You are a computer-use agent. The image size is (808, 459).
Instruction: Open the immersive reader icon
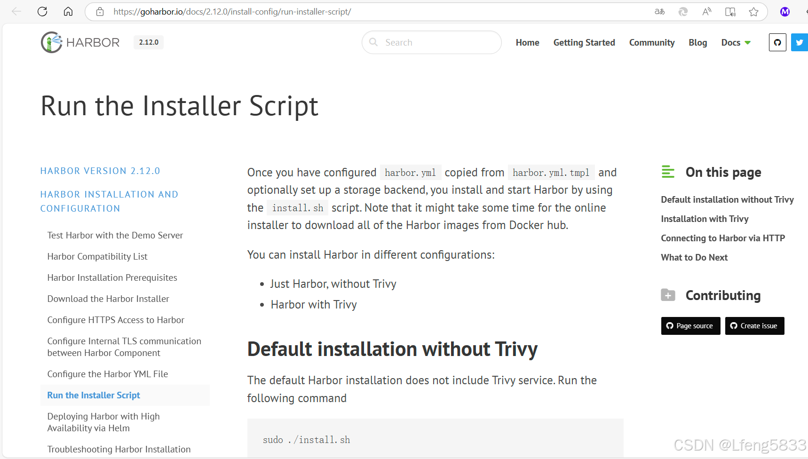[730, 12]
